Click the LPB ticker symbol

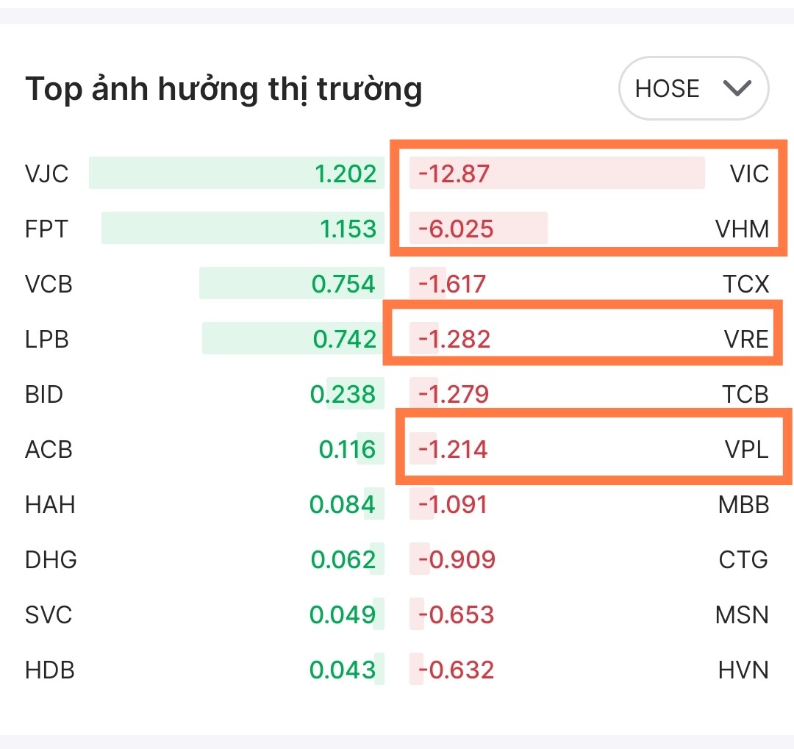click(x=47, y=339)
